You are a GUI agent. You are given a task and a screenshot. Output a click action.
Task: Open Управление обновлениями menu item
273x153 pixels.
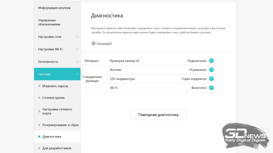(49, 22)
